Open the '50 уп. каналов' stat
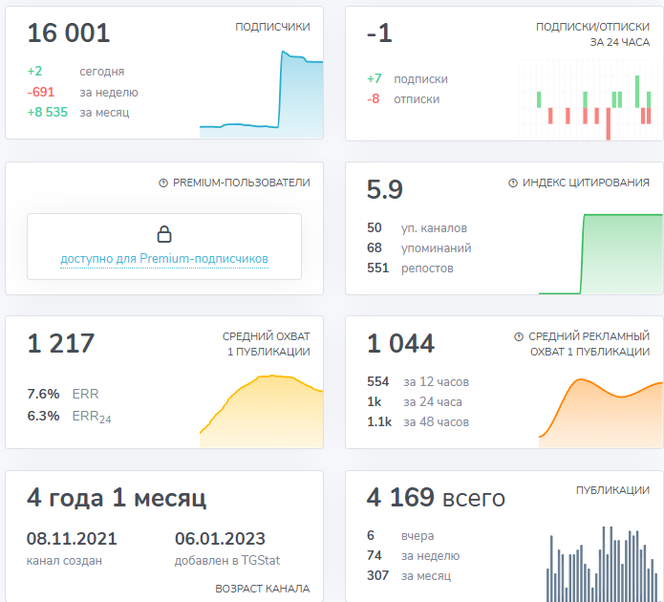The height and width of the screenshot is (602, 664). point(418,228)
